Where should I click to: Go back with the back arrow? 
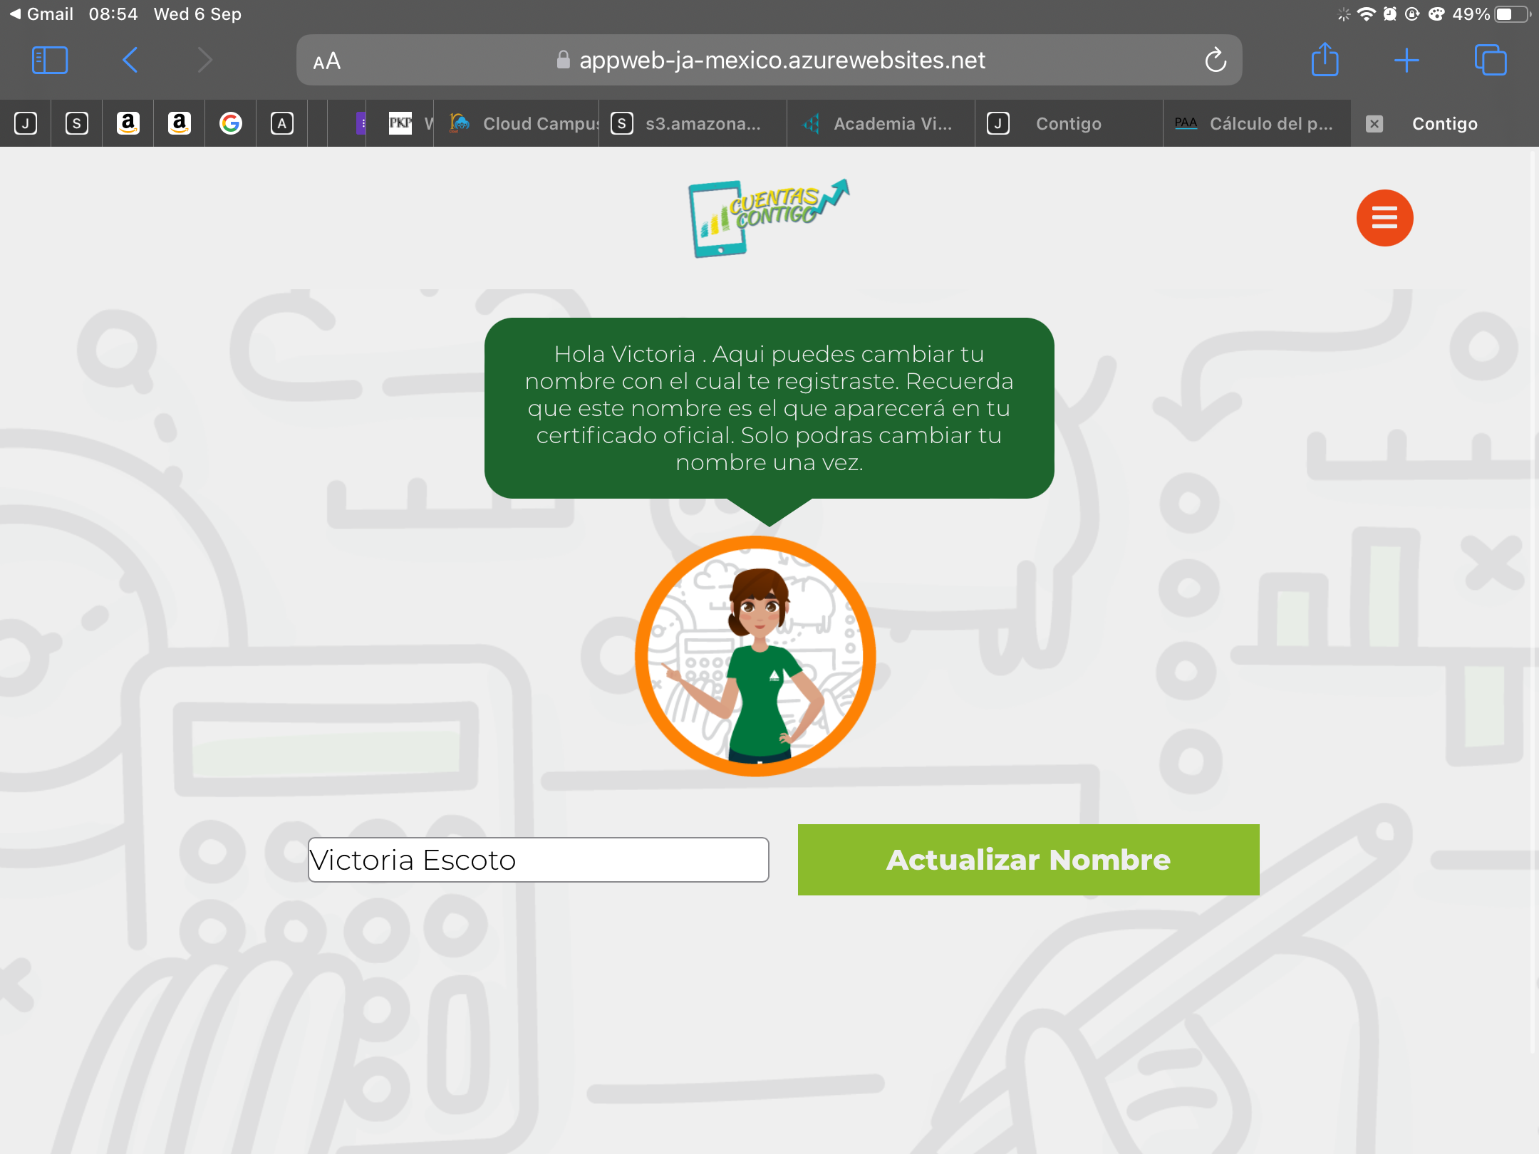point(130,61)
